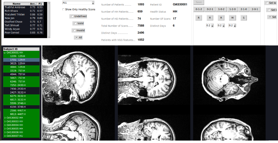The image size is (278, 143).
Task: Select the Windy Aryan row
Action: (24, 29)
